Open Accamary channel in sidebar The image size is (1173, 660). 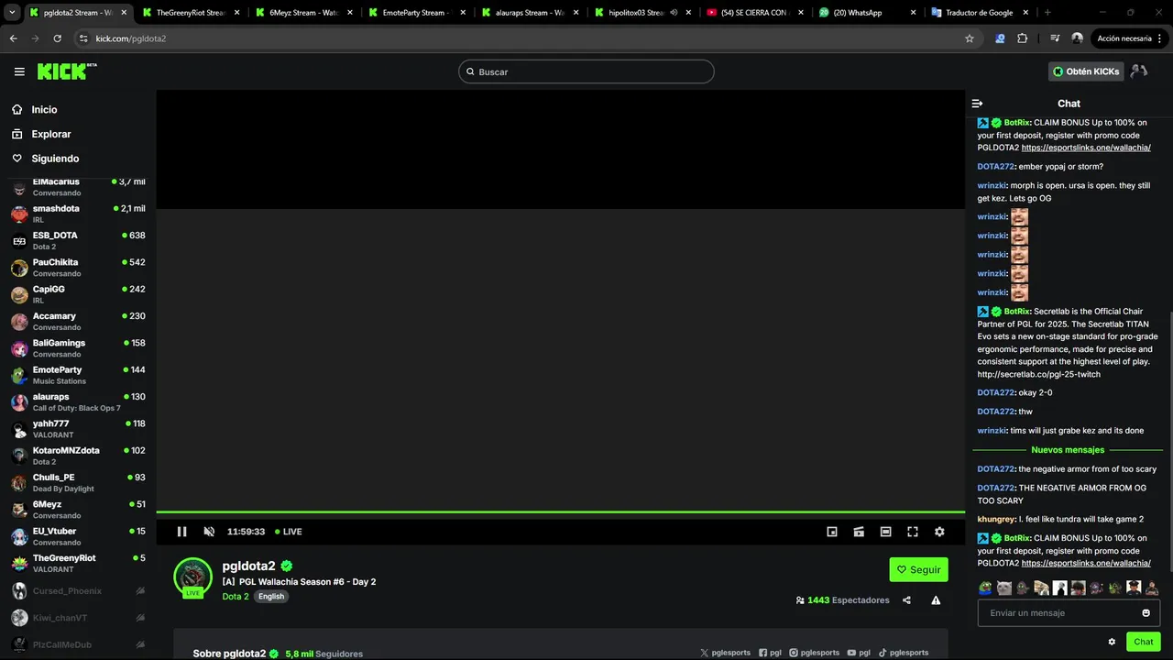78,322
